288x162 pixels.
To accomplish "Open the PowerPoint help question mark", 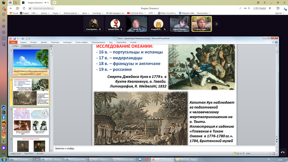I will (276, 42).
